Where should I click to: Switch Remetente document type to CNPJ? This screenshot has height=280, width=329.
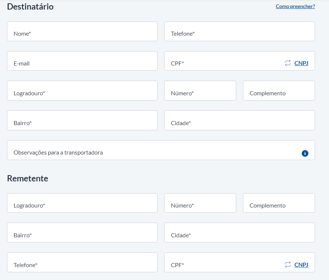[301, 265]
